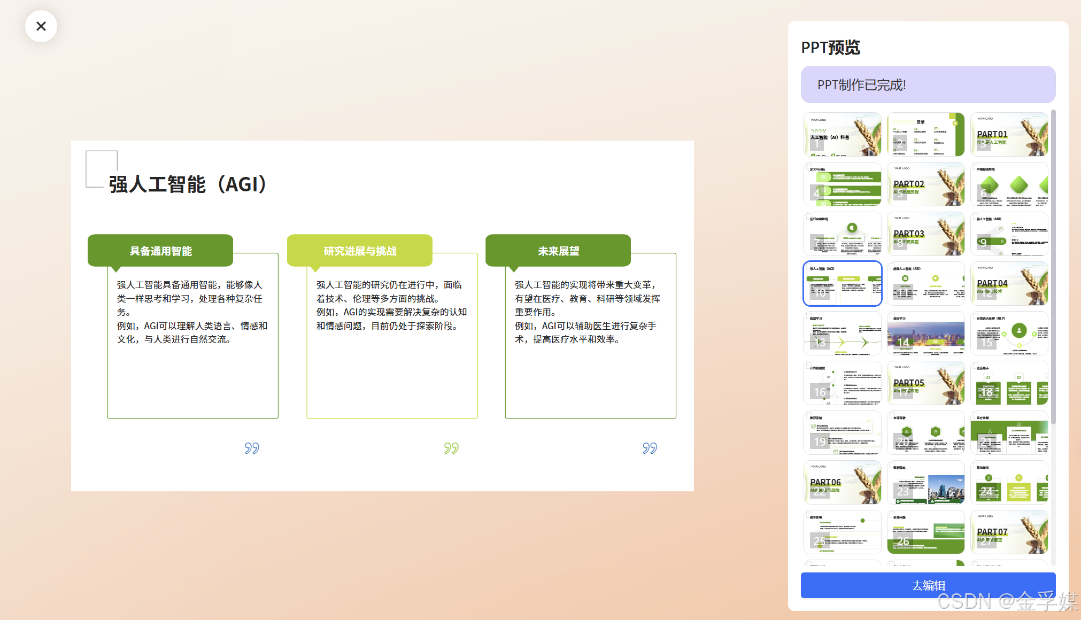
Task: Click the 未来展望 green header
Action: (x=558, y=251)
